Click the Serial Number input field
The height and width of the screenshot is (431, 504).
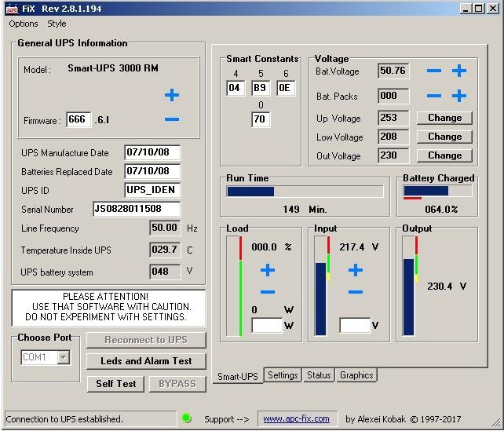pyautogui.click(x=137, y=210)
